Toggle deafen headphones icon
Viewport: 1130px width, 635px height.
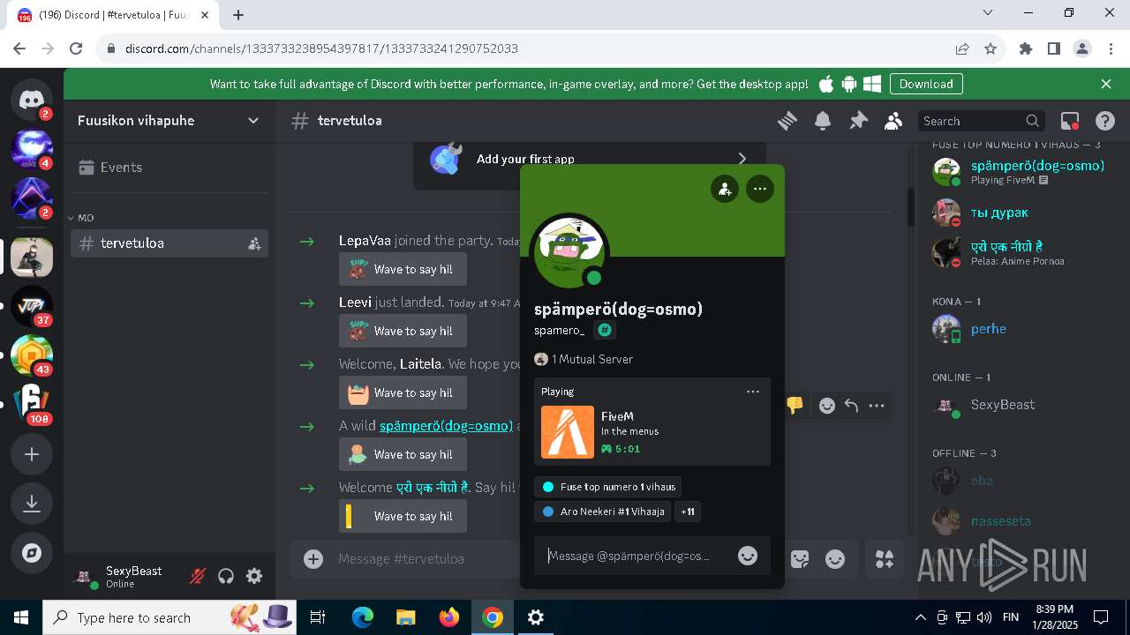tap(226, 576)
